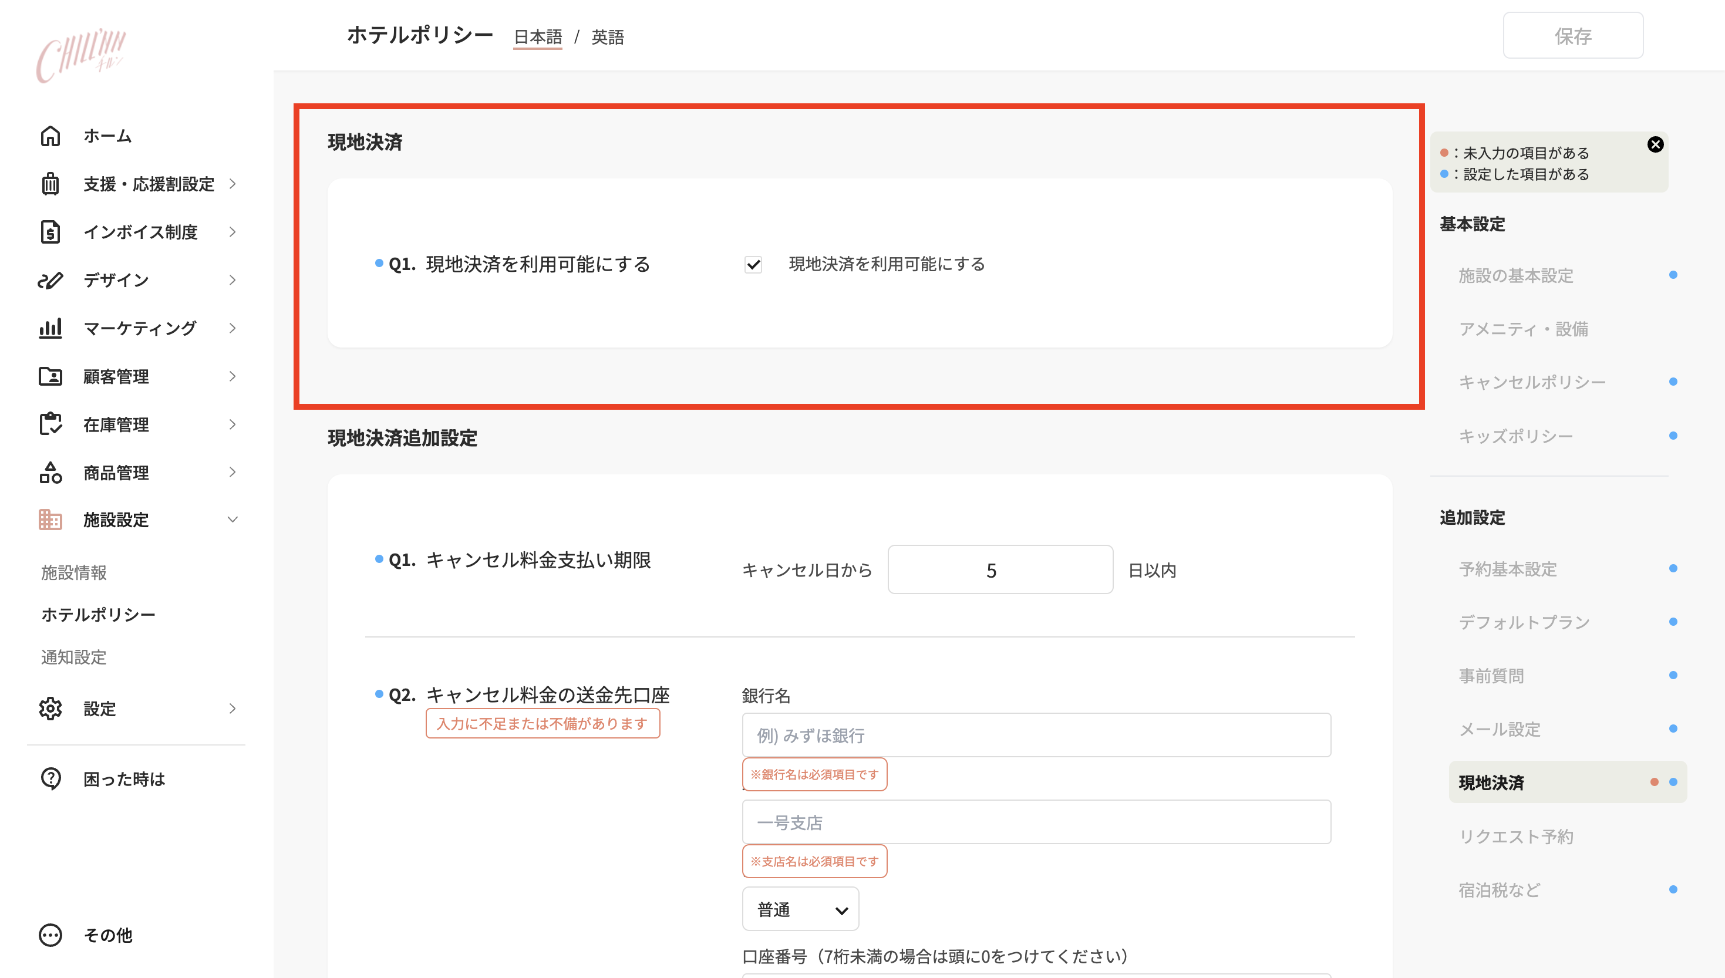Select the 在庫管理 clipboard icon

tap(51, 424)
